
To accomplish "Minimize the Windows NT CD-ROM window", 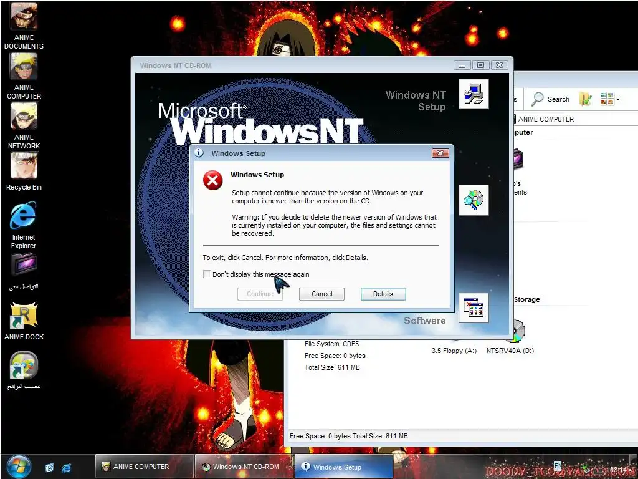I will pyautogui.click(x=462, y=65).
